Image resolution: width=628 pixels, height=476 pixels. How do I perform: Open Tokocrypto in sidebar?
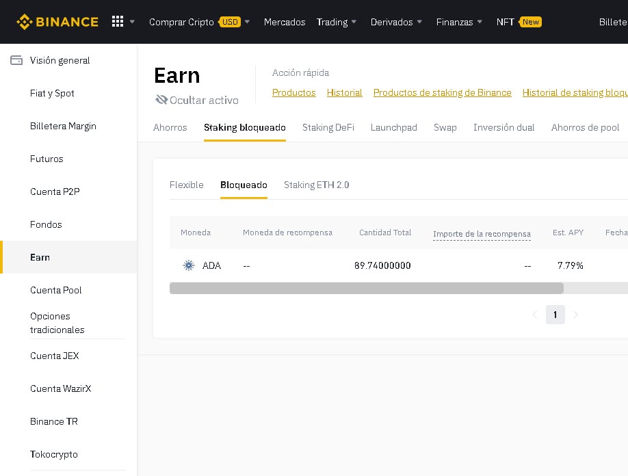[x=54, y=454]
